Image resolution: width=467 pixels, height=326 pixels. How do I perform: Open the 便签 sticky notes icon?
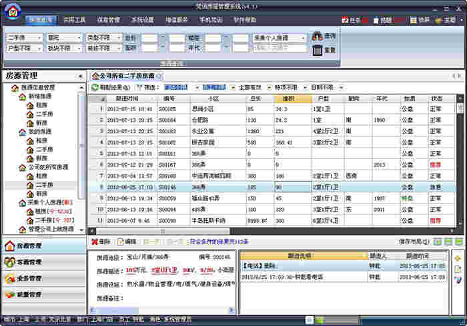point(414,20)
